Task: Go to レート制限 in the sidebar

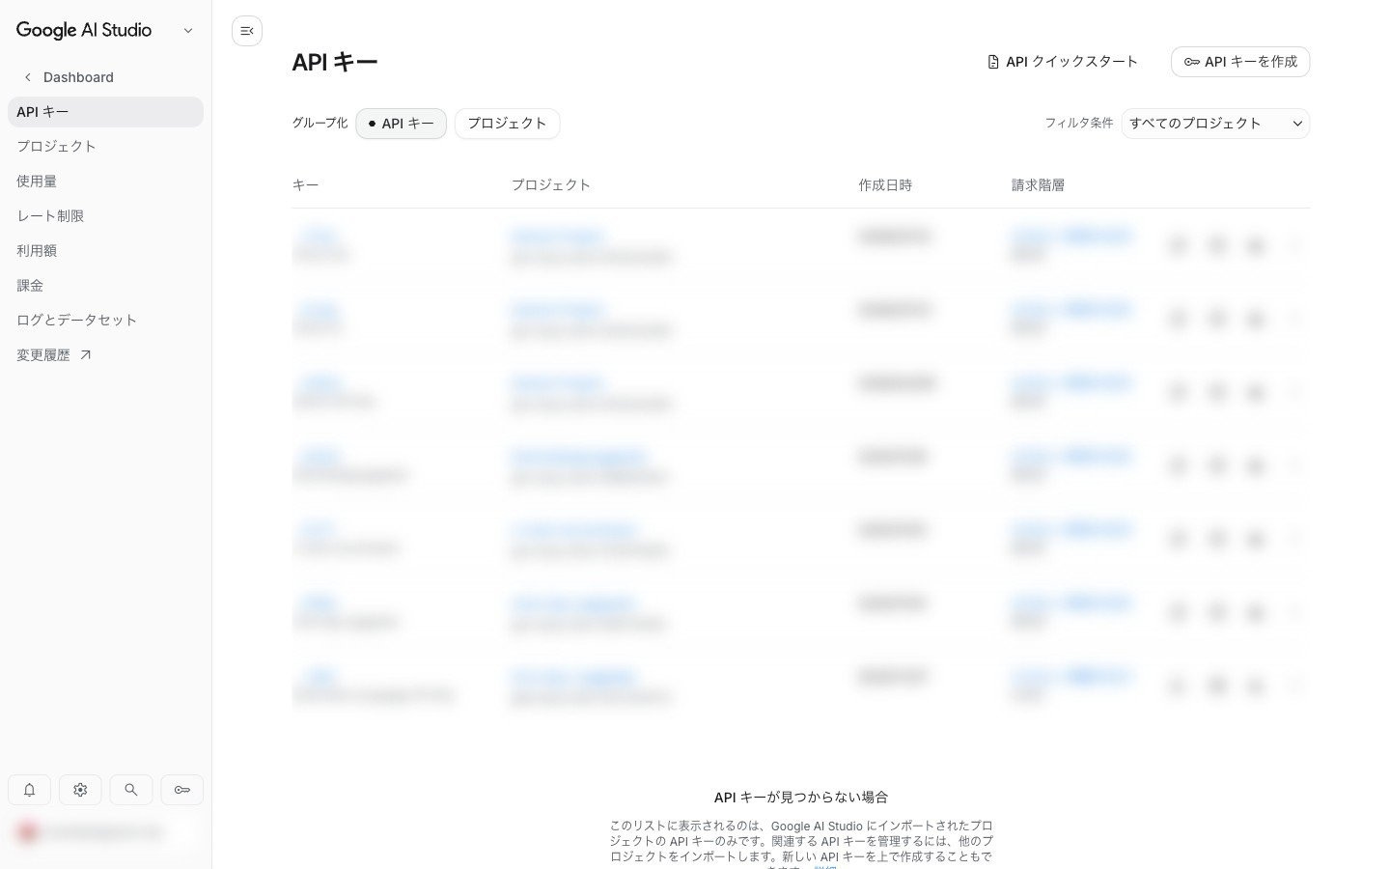Action: pyautogui.click(x=105, y=216)
